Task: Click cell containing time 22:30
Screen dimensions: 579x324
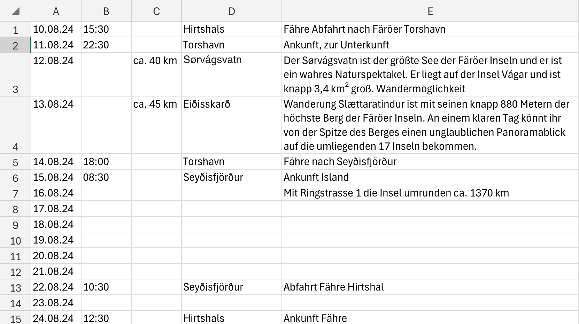Action: click(106, 45)
